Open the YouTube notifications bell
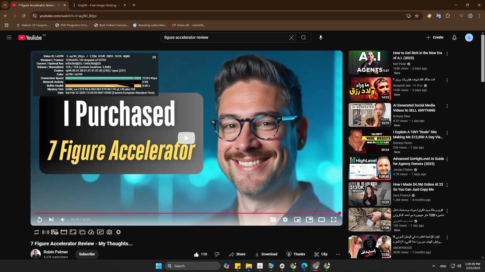Viewport: 485px width, 272px height. click(x=454, y=38)
